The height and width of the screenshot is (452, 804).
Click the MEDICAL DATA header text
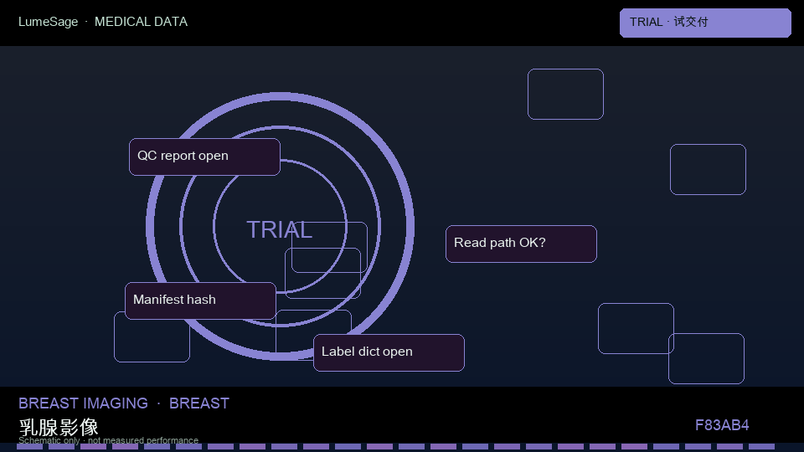point(141,22)
